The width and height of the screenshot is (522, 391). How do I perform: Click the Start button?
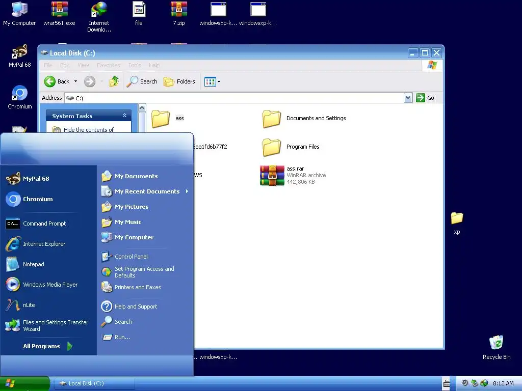(x=24, y=384)
